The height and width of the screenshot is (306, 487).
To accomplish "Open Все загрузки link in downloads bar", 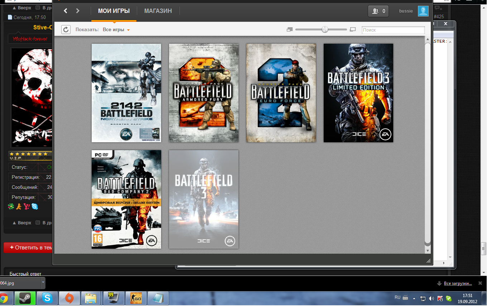I will pos(458,283).
